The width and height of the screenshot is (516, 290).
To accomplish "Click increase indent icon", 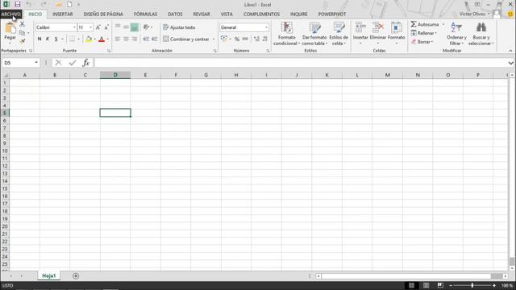I will pos(154,39).
